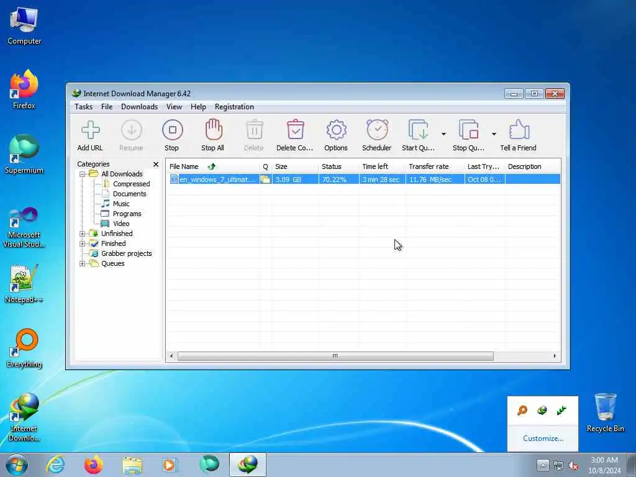636x477 pixels.
Task: Close the Categories panel
Action: pyautogui.click(x=156, y=164)
